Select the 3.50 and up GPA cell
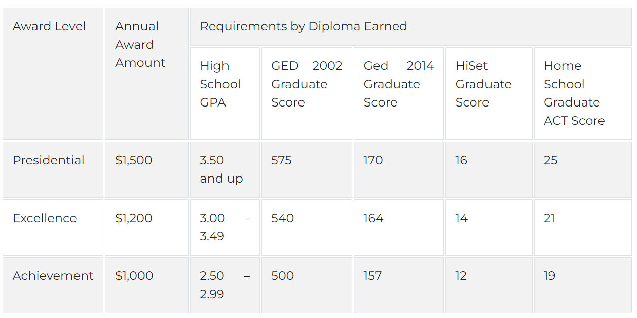 [225, 170]
